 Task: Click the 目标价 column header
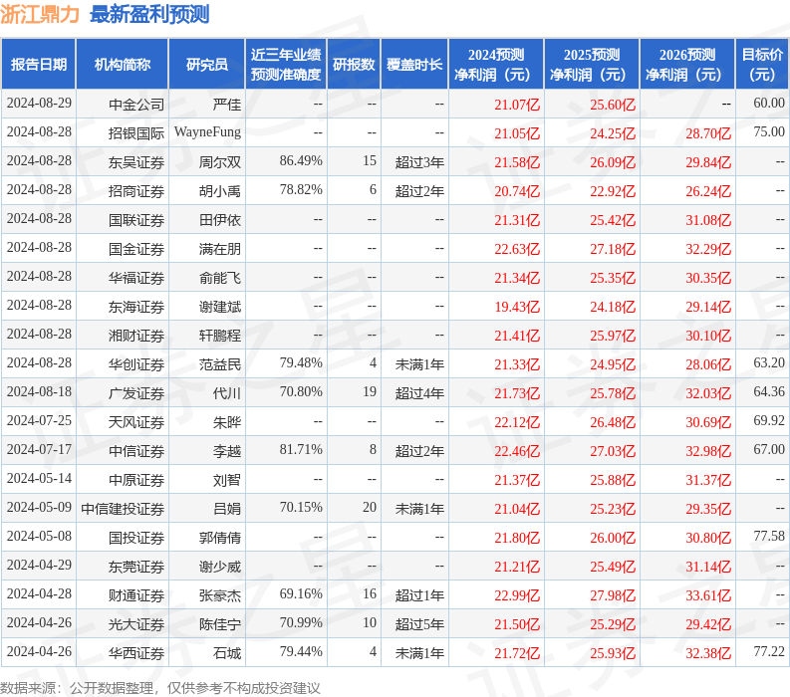coord(762,65)
